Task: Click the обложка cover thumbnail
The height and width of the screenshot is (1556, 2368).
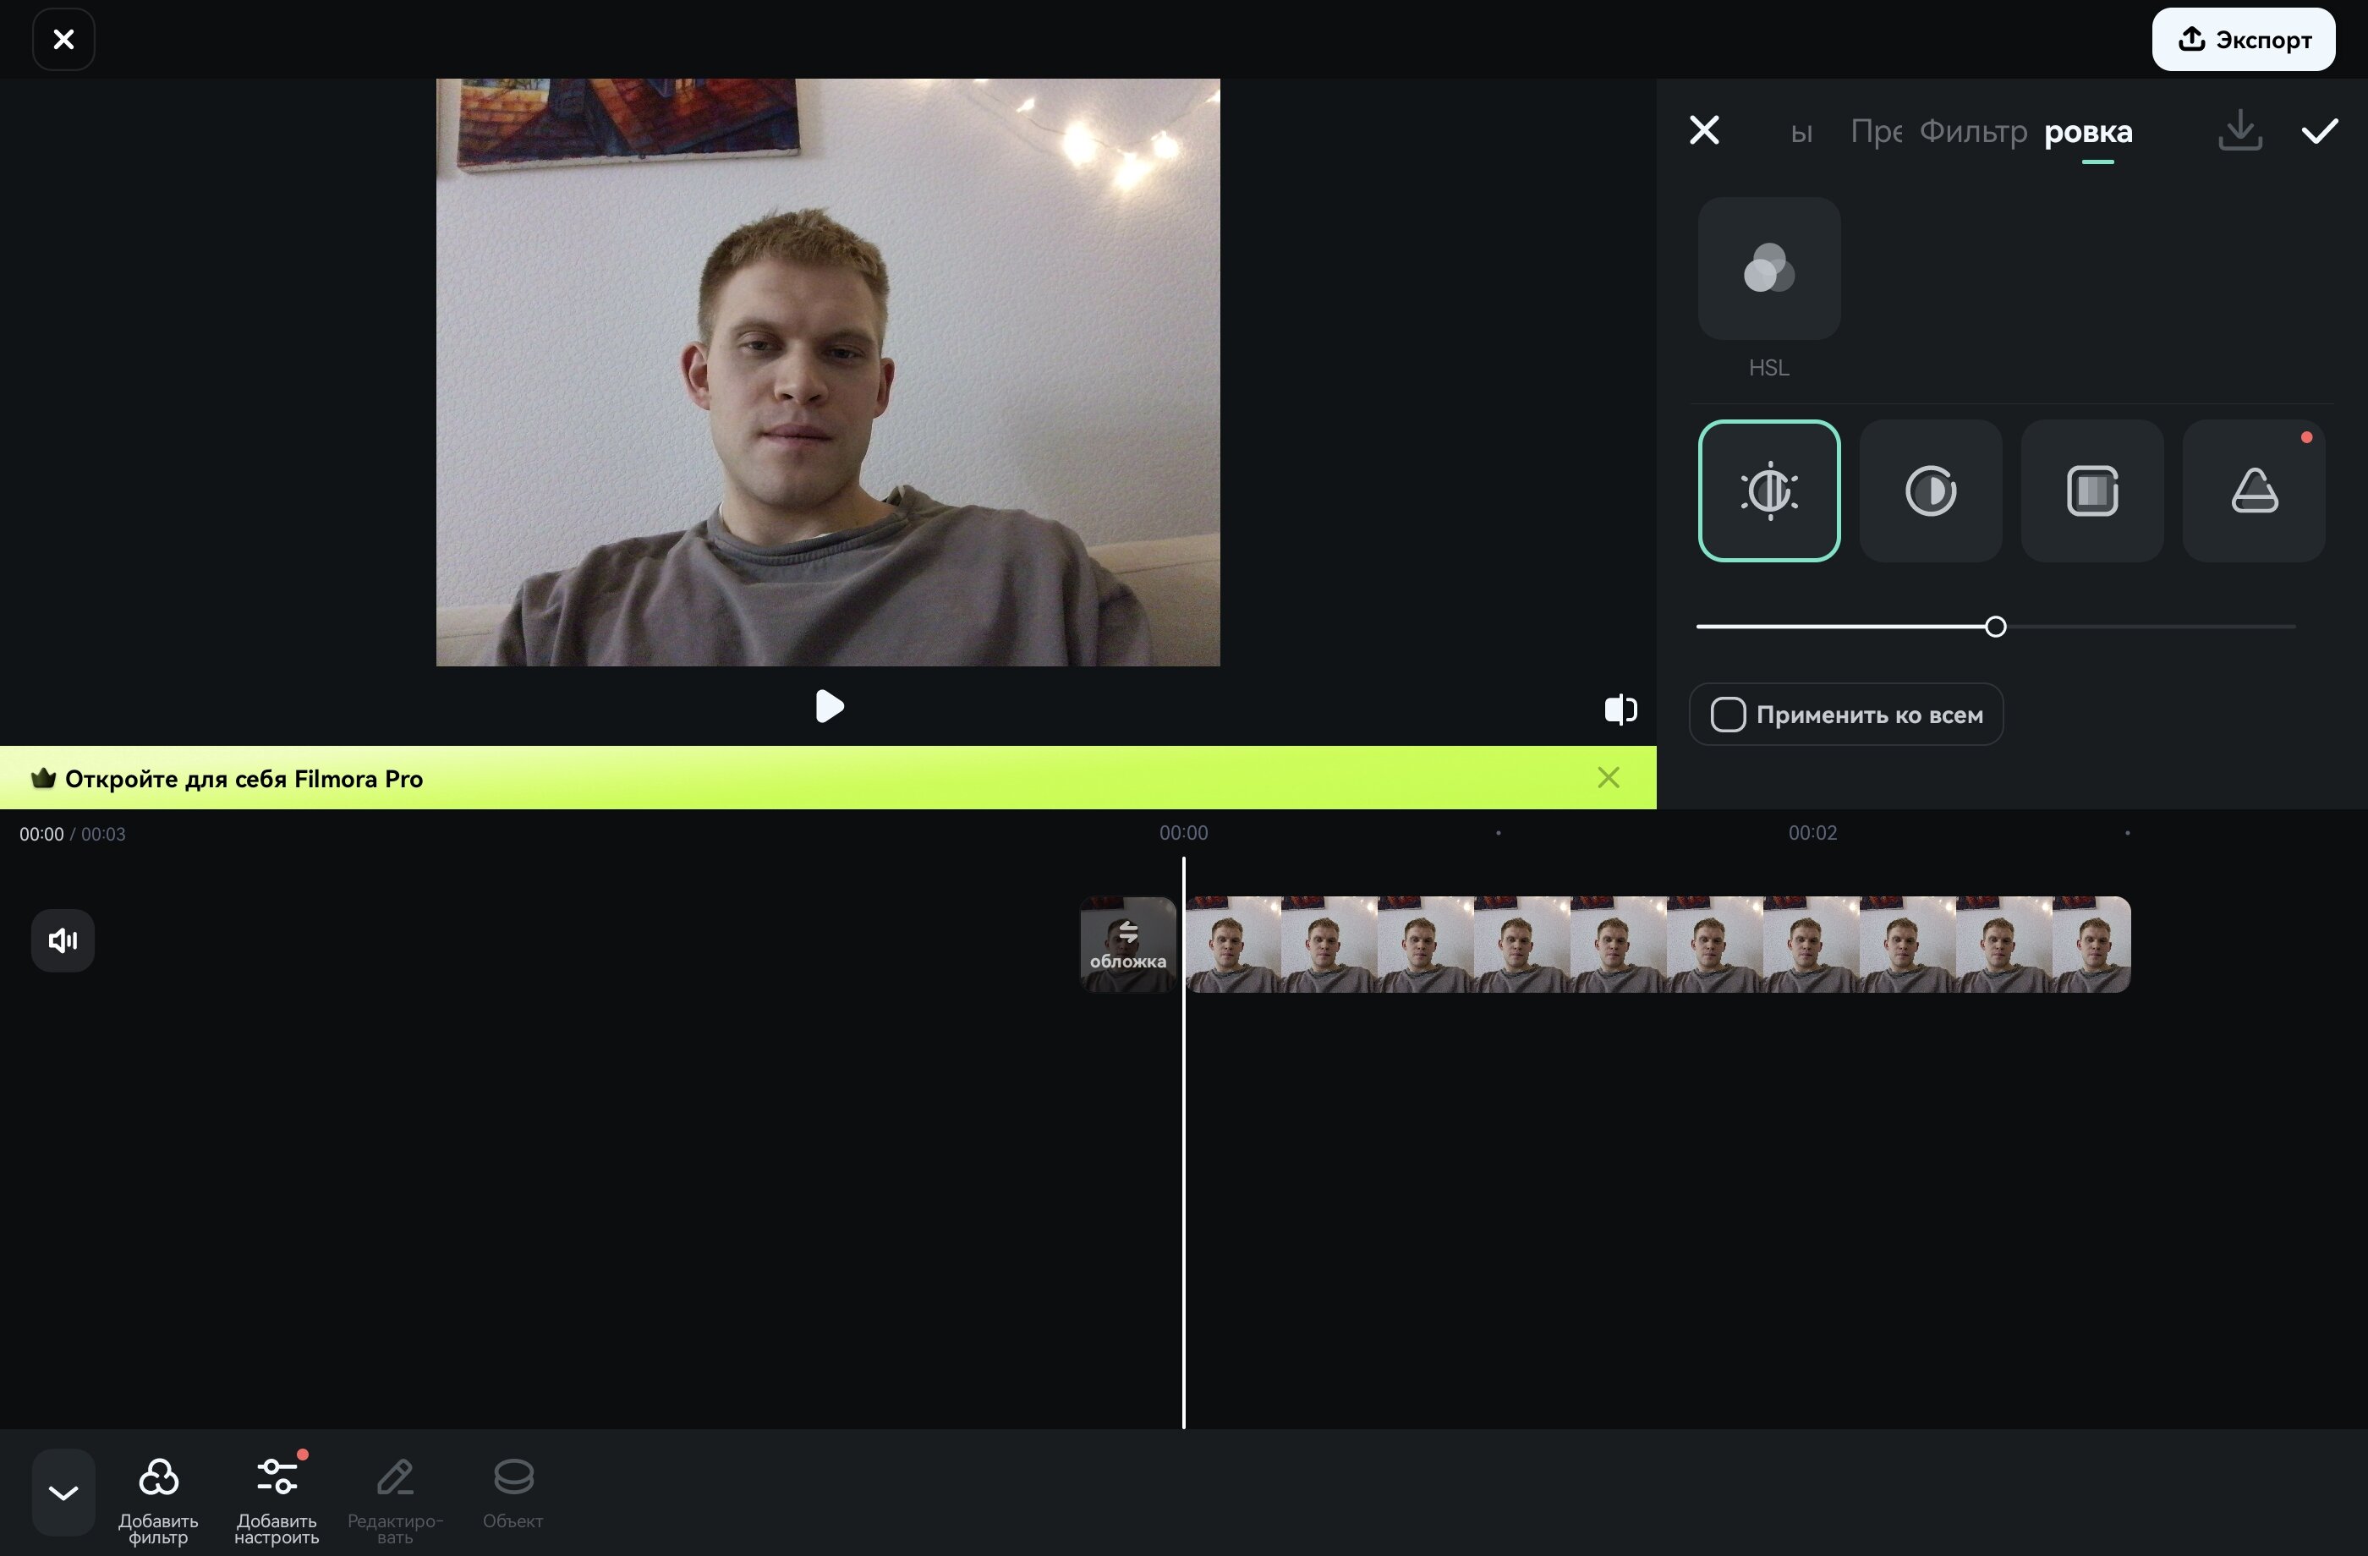Action: [x=1127, y=944]
